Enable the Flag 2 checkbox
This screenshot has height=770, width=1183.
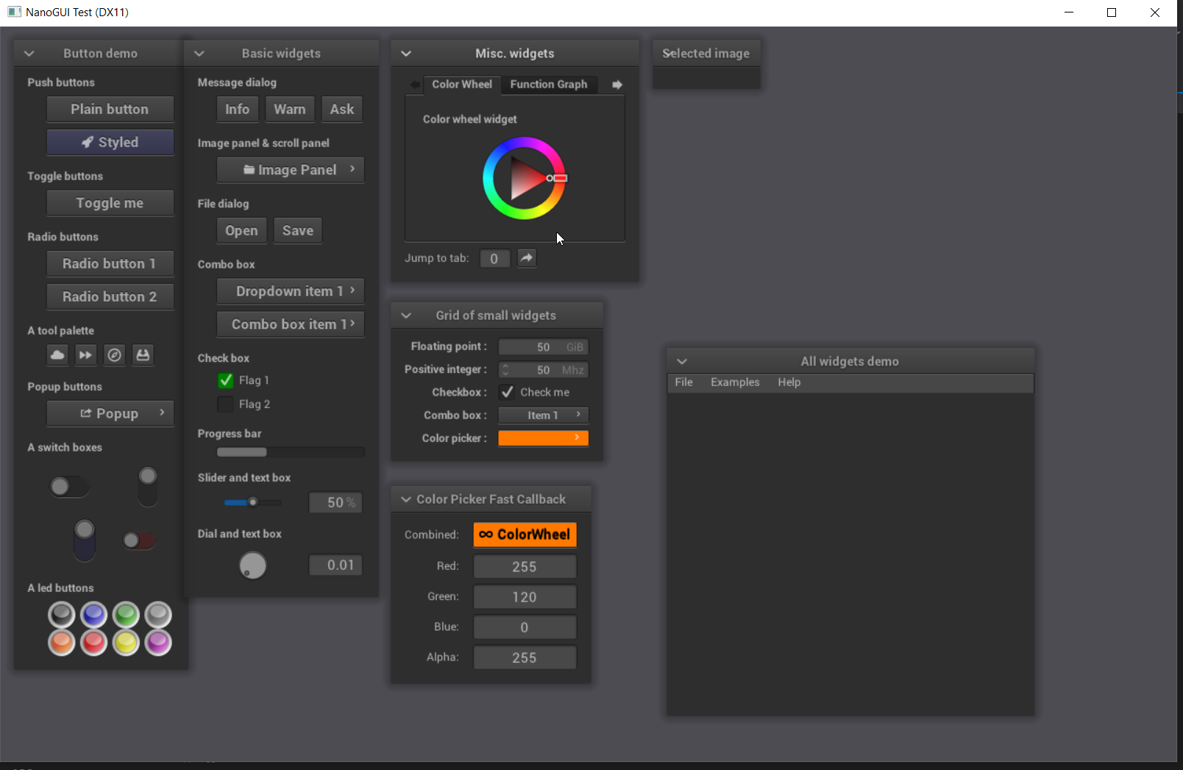(224, 404)
